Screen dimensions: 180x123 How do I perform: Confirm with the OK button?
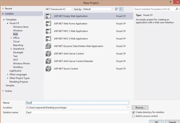156,122
